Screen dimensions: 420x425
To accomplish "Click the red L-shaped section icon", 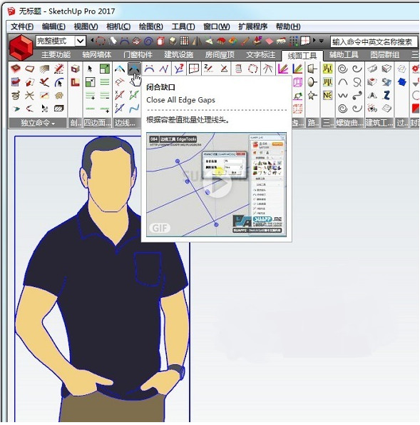I will coord(76,82).
